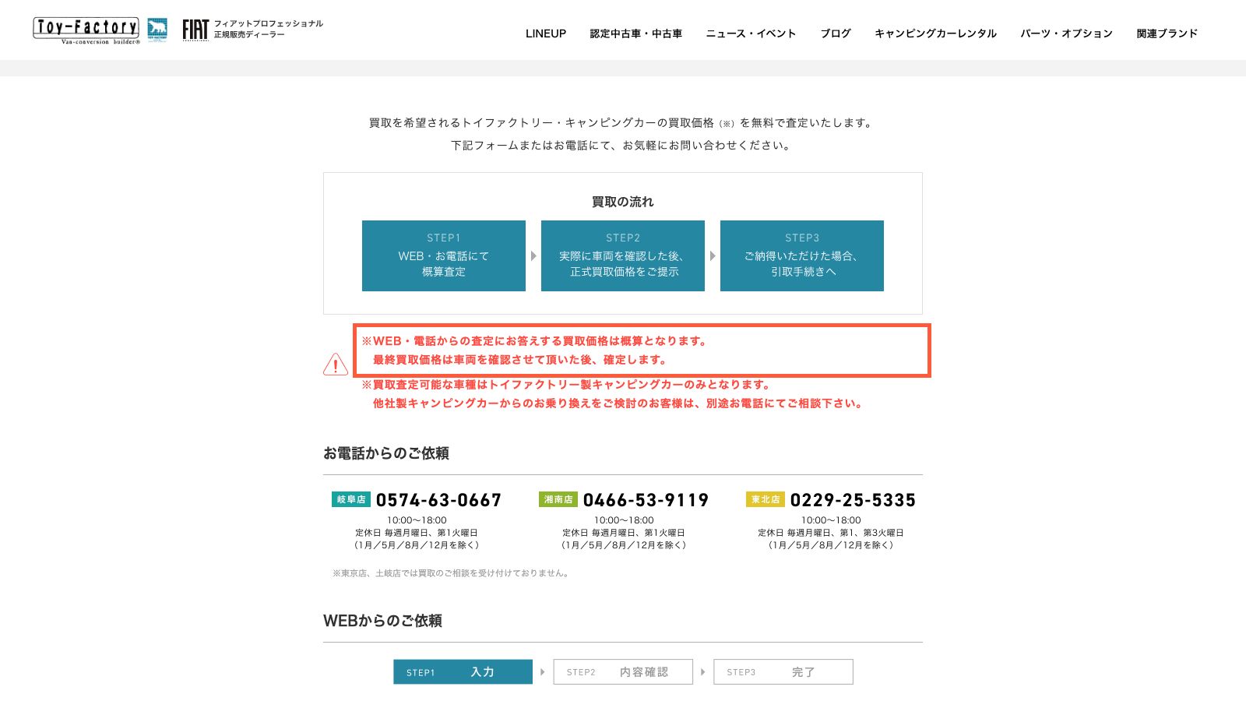The width and height of the screenshot is (1246, 701).
Task: Click the ※東京店、土岐店 note text
Action: [x=452, y=573]
